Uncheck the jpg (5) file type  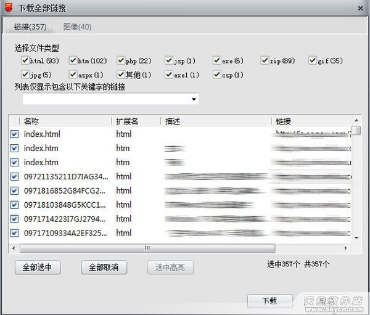[25, 75]
